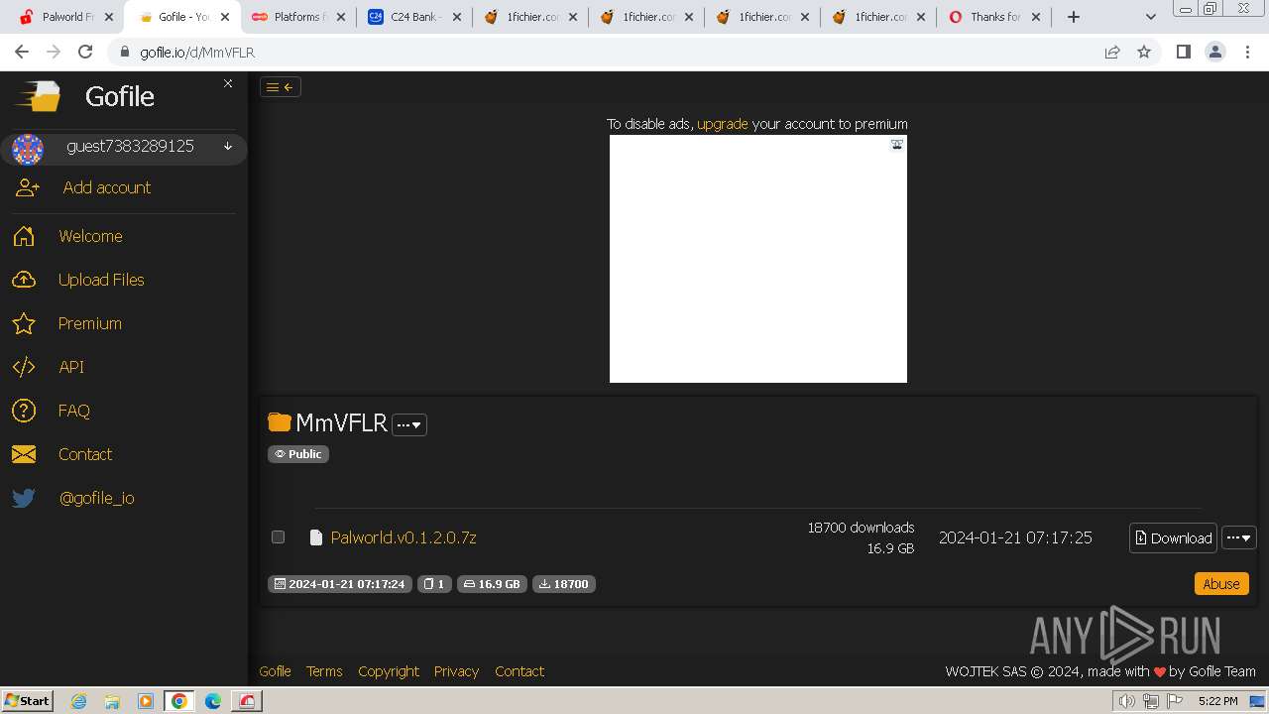
Task: Open Contact in the sidebar
Action: (85, 454)
